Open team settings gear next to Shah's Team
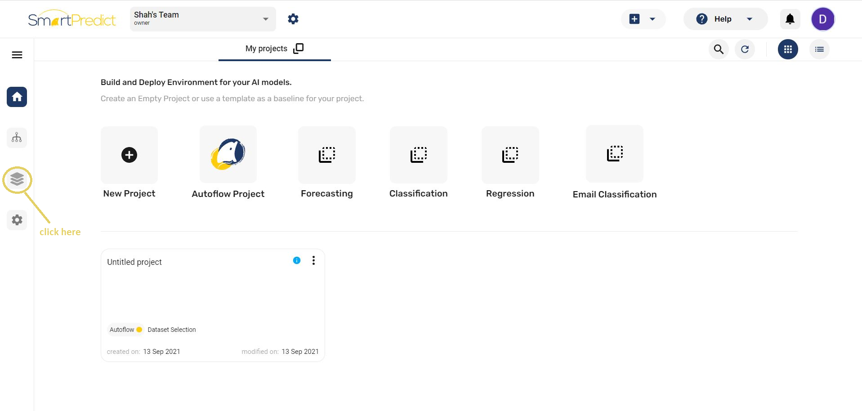 293,19
